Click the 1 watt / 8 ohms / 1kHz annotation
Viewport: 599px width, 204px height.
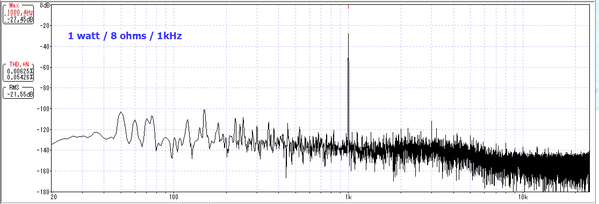click(125, 36)
